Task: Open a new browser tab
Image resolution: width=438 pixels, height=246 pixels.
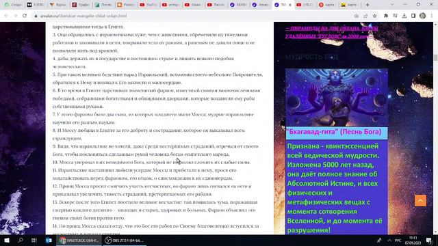Action: click(368, 5)
